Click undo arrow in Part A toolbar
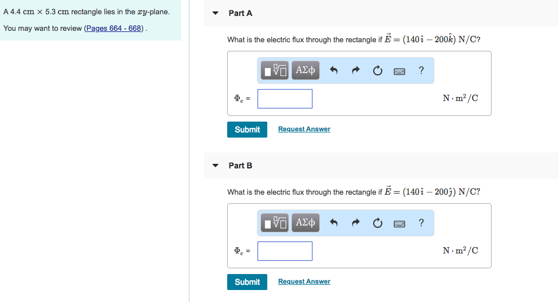The height and width of the screenshot is (302, 558). [335, 71]
